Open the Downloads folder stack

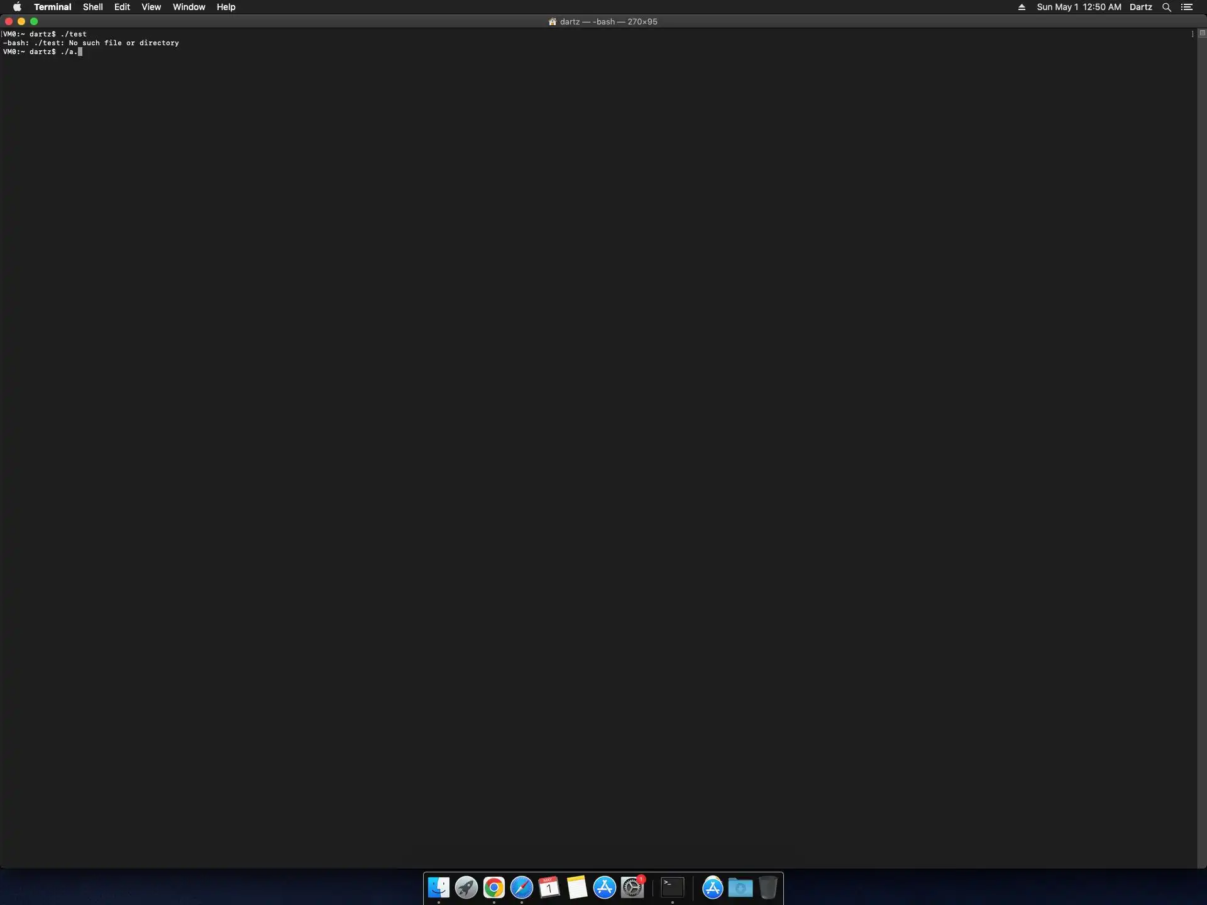(x=740, y=887)
